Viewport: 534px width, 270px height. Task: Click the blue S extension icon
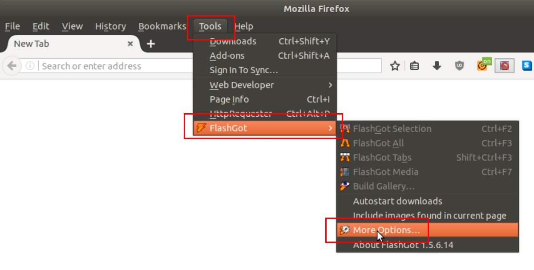pyautogui.click(x=527, y=66)
